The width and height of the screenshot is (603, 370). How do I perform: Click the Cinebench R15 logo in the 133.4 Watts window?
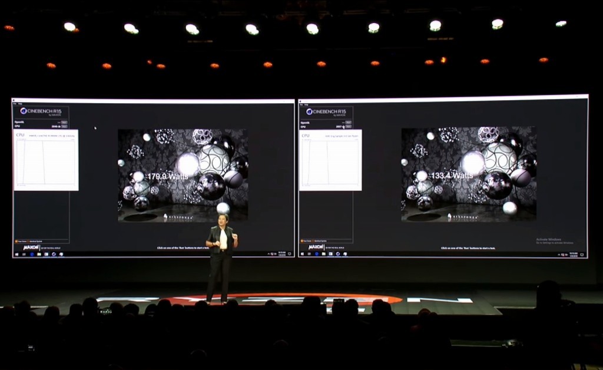[326, 112]
